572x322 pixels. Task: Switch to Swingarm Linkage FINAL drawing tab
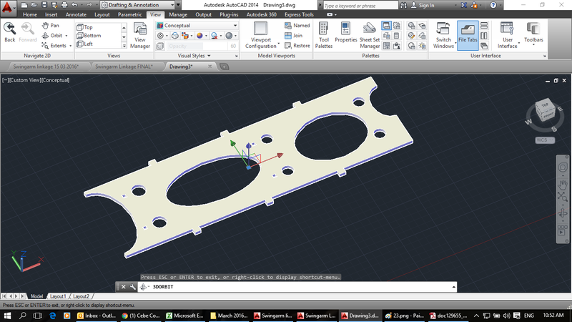point(124,66)
